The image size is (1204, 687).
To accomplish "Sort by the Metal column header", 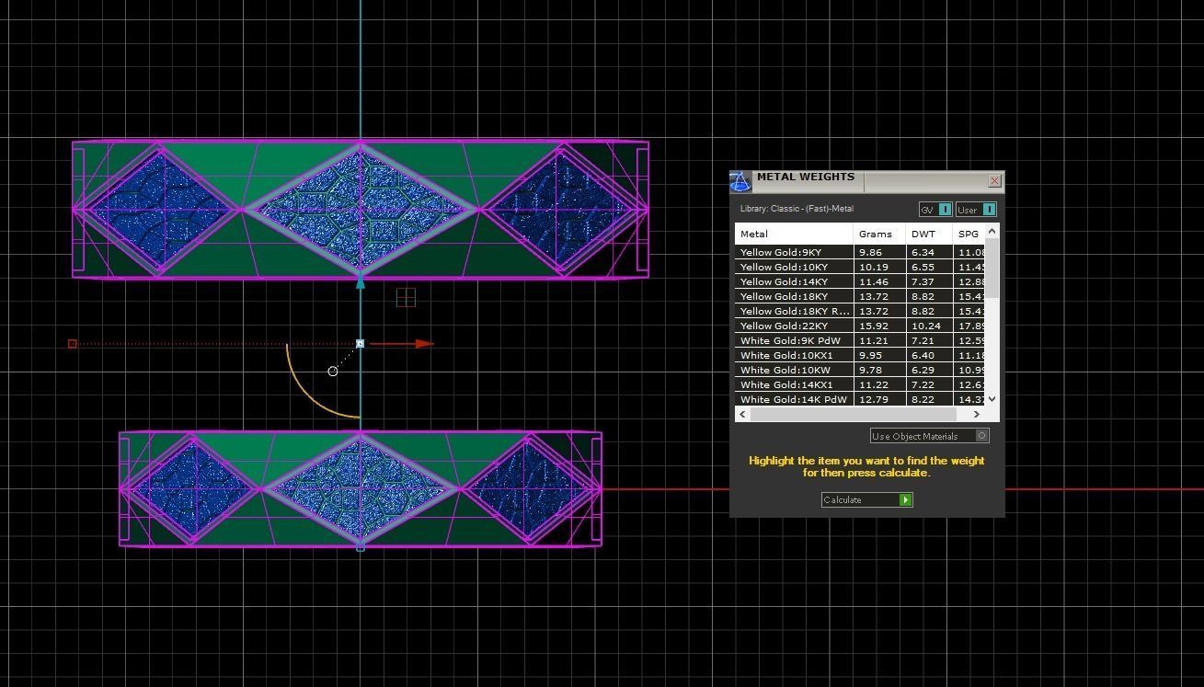I will tap(794, 234).
